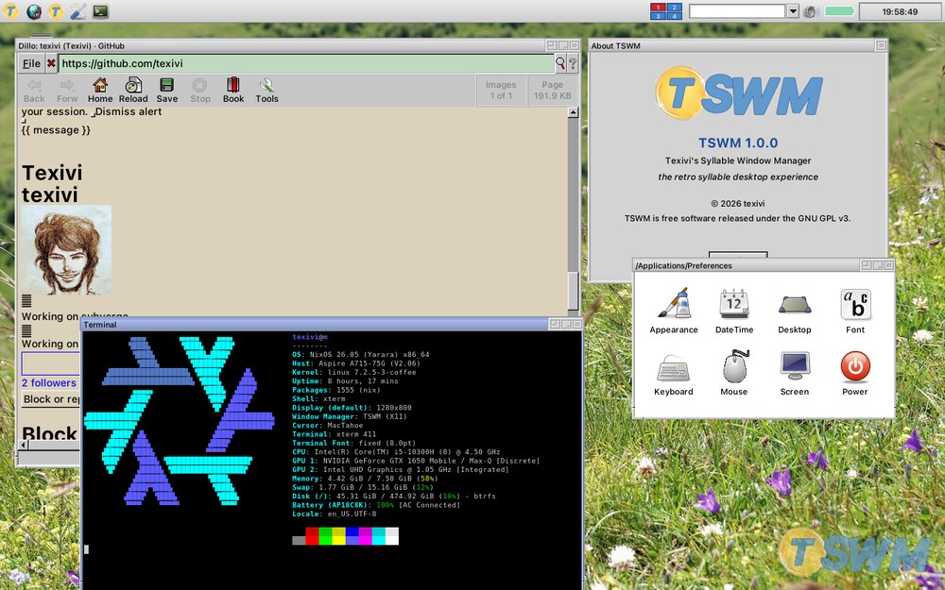
Task: Open the 2 followers link
Action: tap(49, 383)
